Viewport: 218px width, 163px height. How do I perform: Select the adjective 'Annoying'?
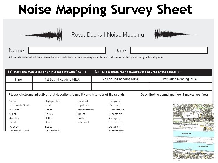coord(114,118)
